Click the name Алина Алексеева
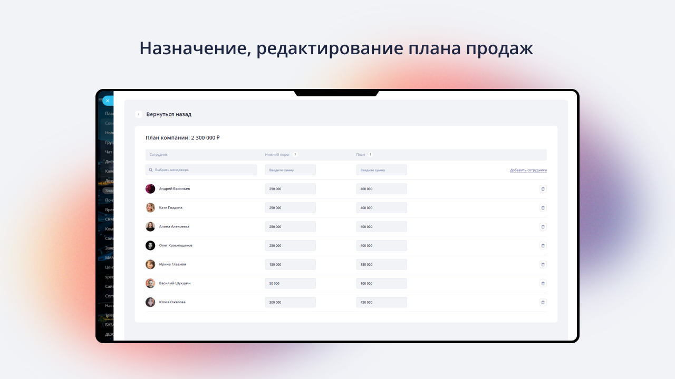 pyautogui.click(x=174, y=226)
